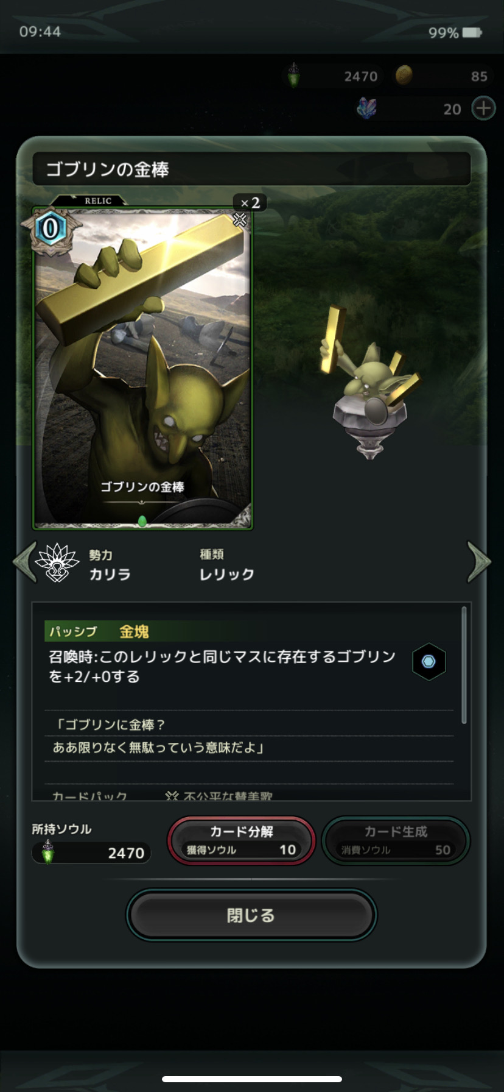Tap the green soul lantern icon at top
The height and width of the screenshot is (1092, 504).
pos(294,76)
